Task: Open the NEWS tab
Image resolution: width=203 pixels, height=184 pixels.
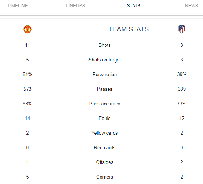Action: tap(192, 6)
